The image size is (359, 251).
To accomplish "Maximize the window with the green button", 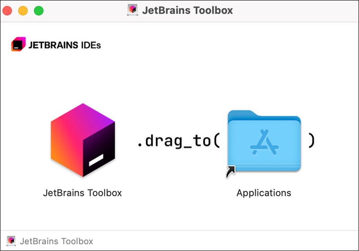I will click(x=39, y=11).
